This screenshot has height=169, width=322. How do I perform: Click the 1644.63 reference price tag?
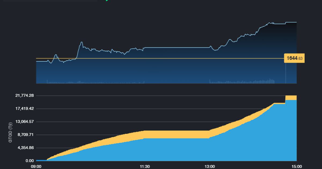point(294,58)
